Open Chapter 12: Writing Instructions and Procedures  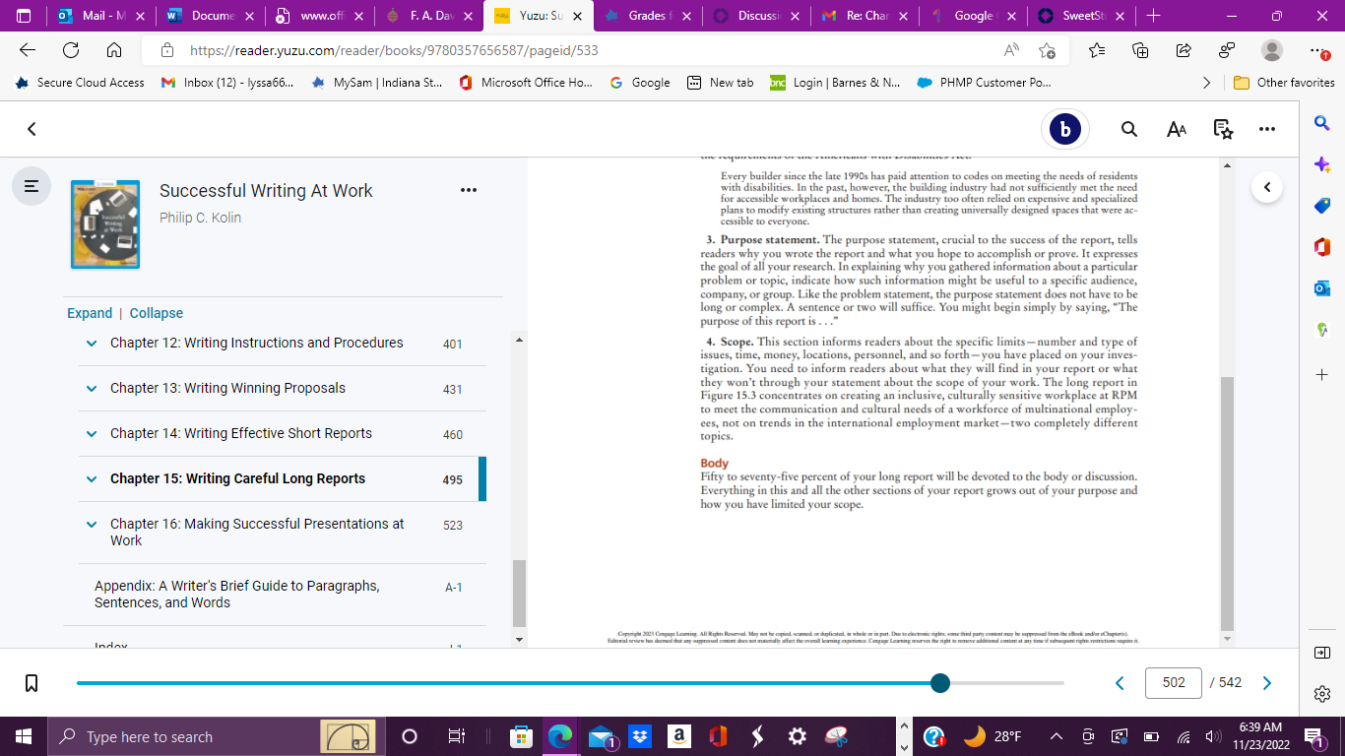(257, 343)
